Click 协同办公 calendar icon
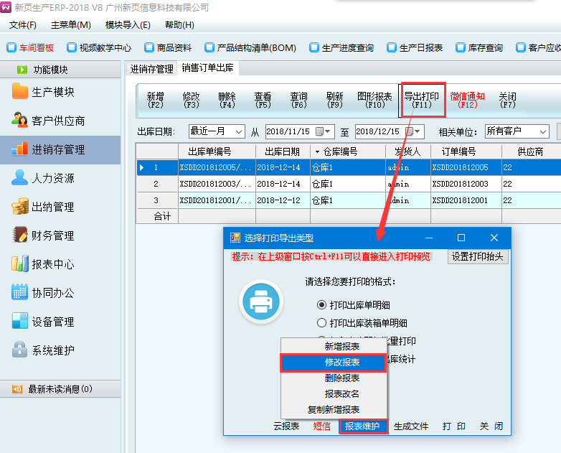 click(x=19, y=293)
